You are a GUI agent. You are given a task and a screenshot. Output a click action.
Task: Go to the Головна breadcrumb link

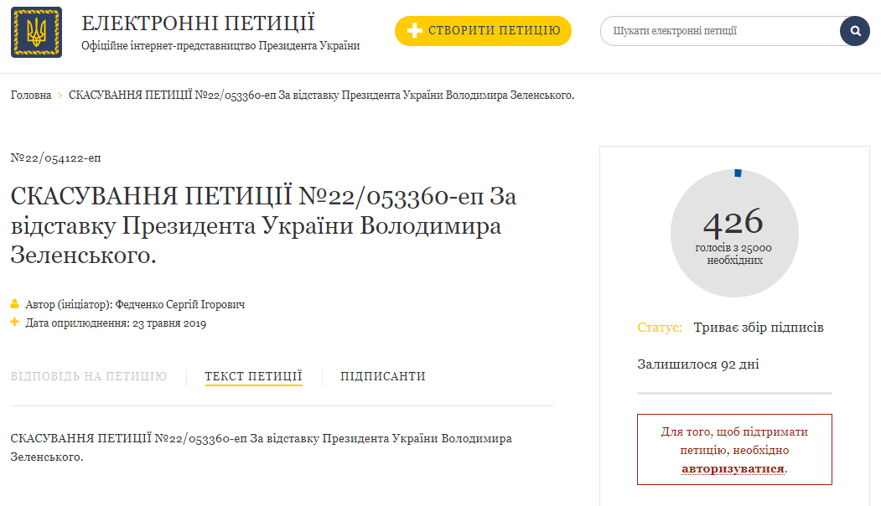[31, 96]
